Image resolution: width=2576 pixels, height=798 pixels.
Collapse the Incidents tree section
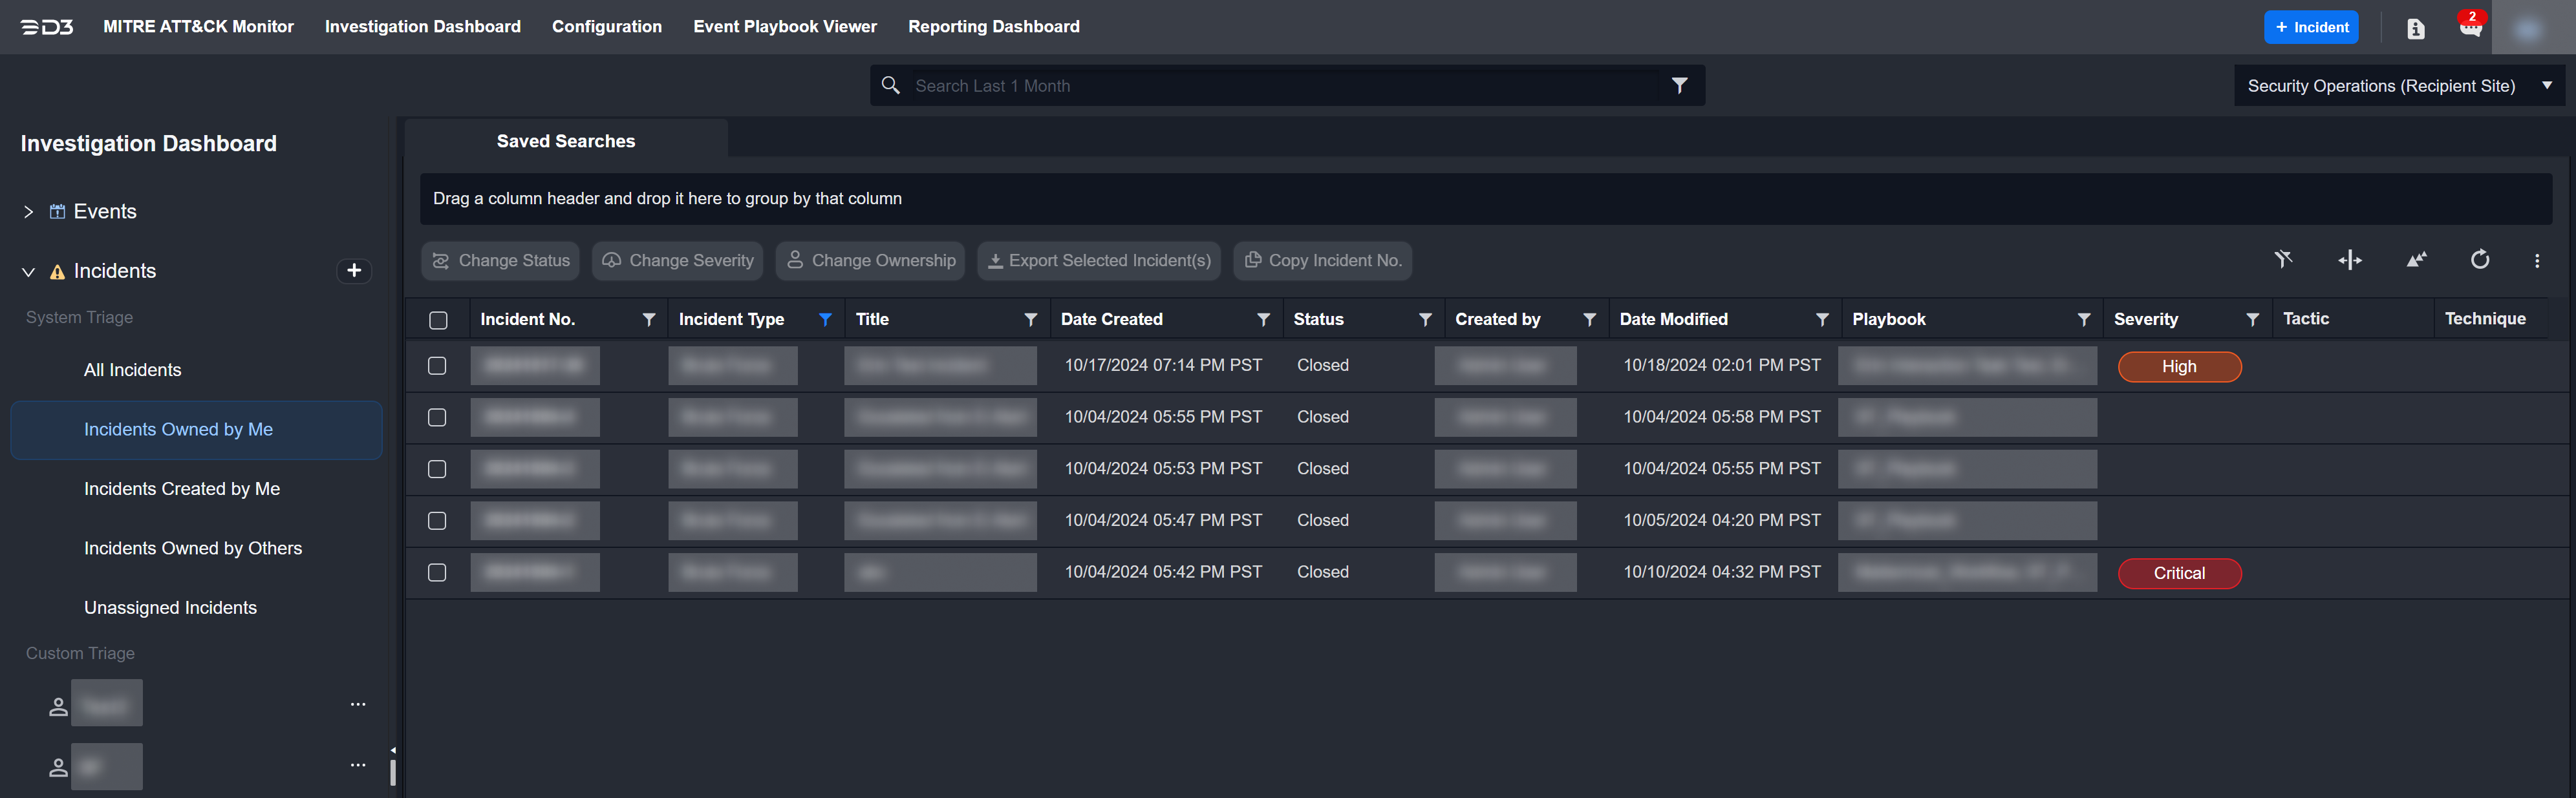click(28, 271)
